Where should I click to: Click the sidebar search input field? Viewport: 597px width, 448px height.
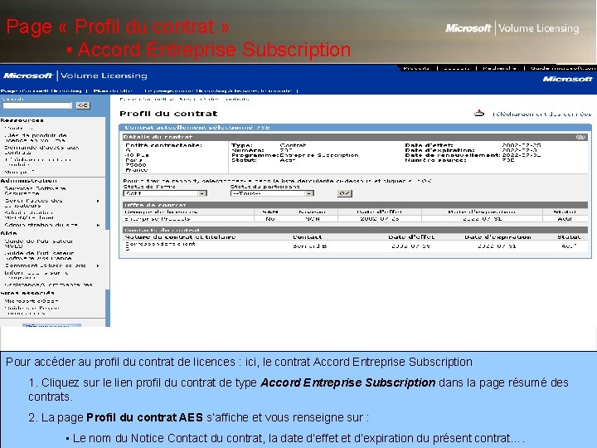pos(37,105)
